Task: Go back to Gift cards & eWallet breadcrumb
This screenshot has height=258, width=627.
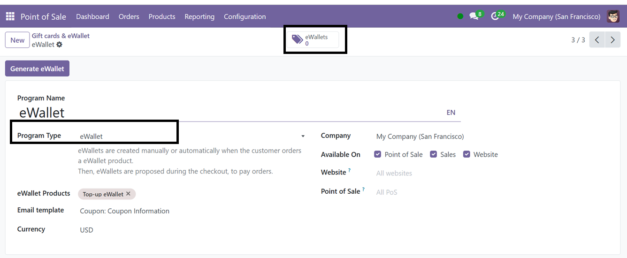Action: pyautogui.click(x=61, y=36)
